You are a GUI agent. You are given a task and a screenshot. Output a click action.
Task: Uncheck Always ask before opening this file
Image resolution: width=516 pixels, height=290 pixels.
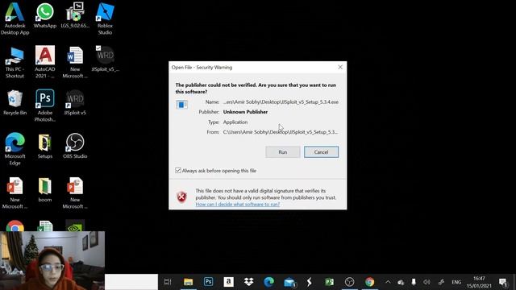coord(178,170)
